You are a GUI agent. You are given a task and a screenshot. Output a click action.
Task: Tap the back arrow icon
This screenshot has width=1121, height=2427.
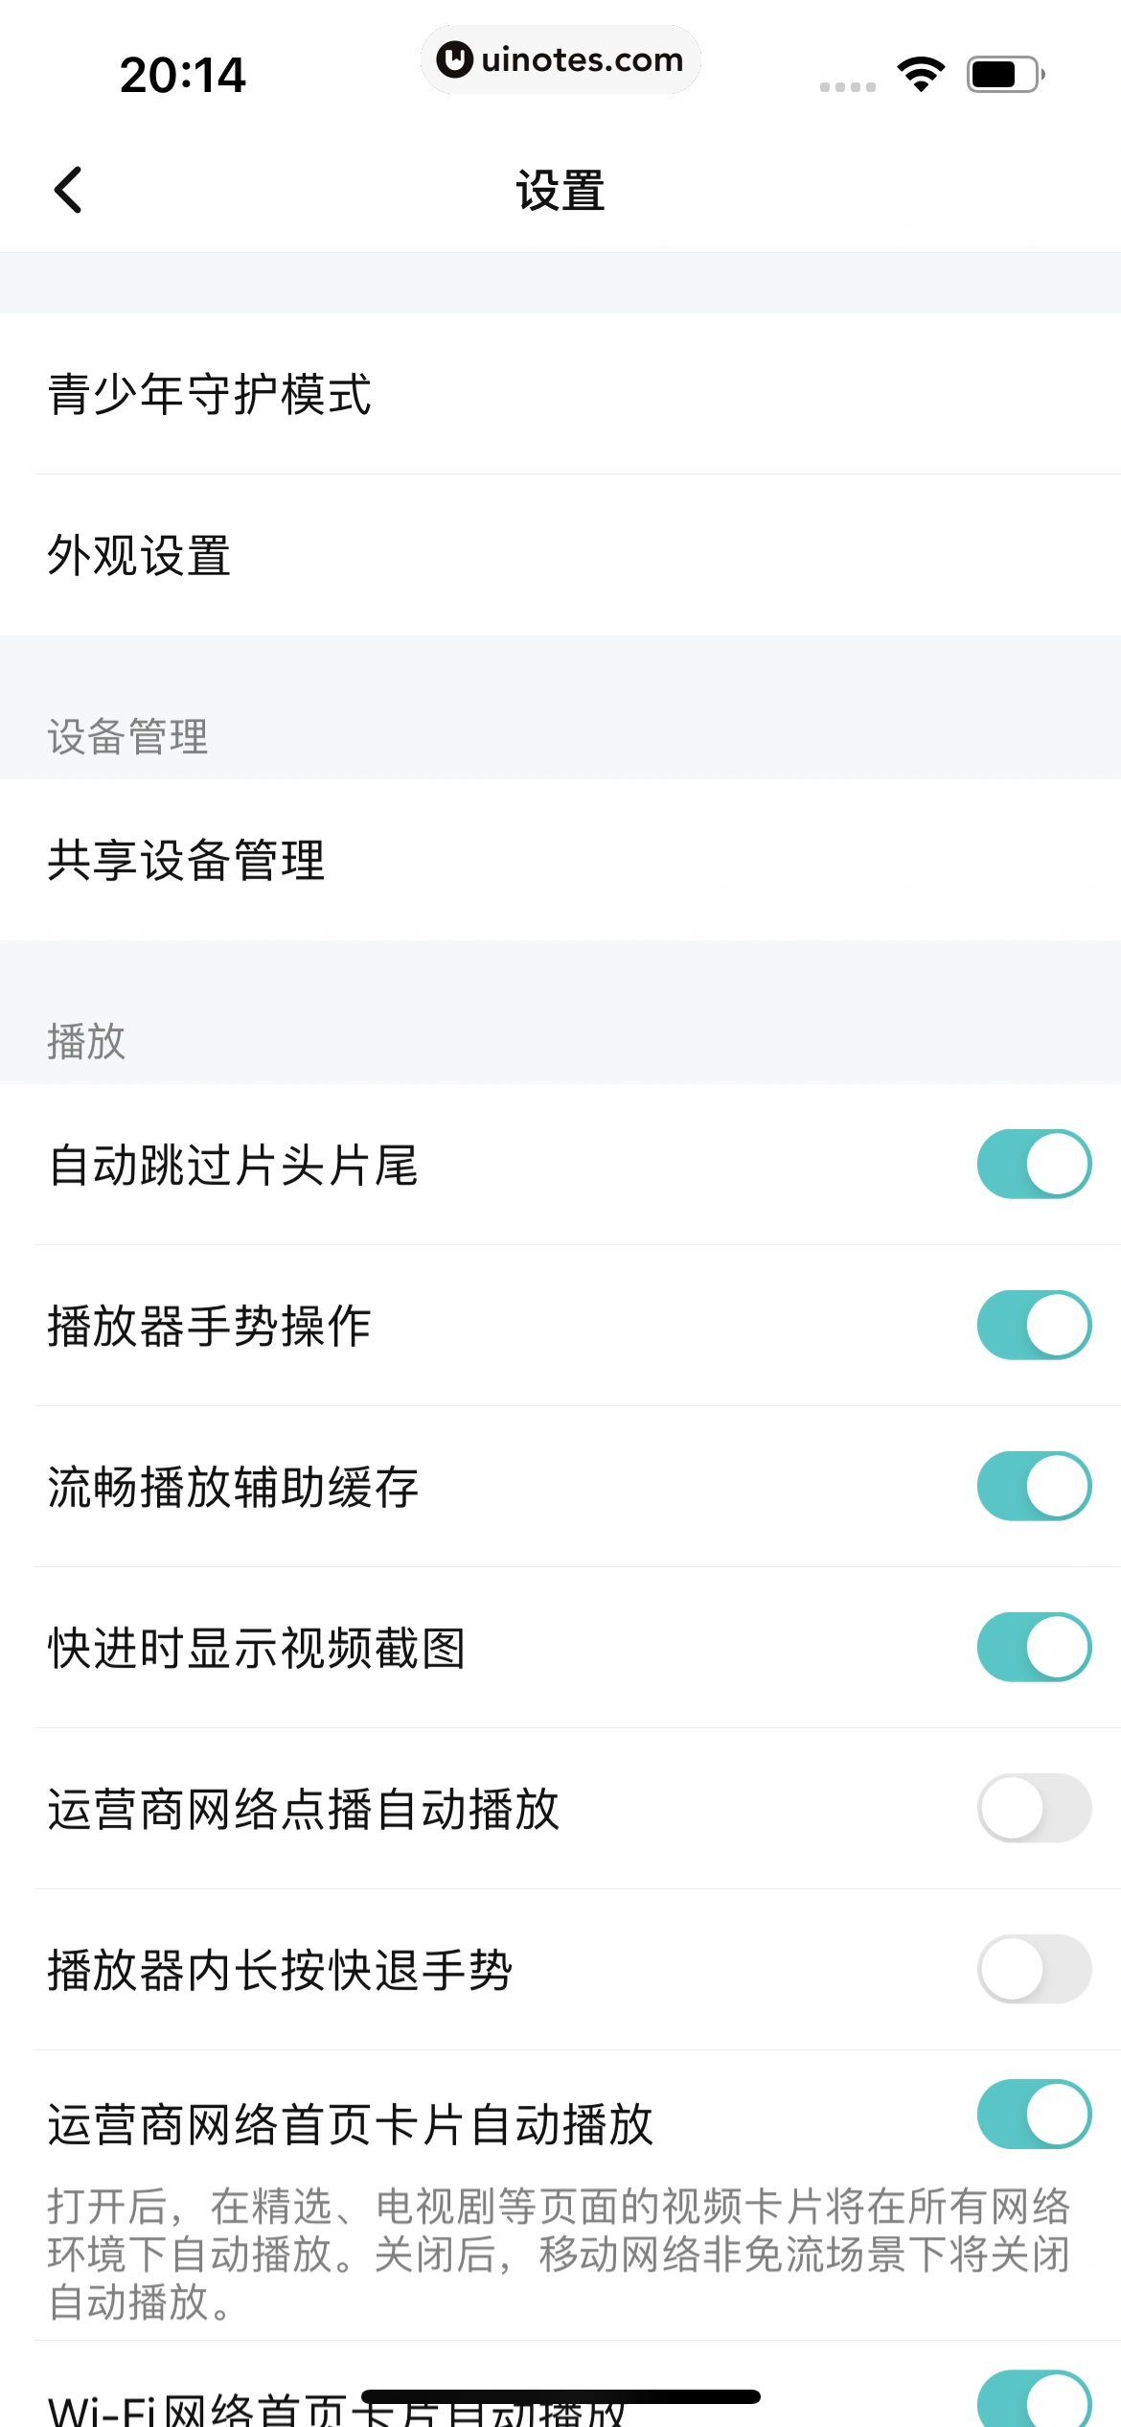68,190
